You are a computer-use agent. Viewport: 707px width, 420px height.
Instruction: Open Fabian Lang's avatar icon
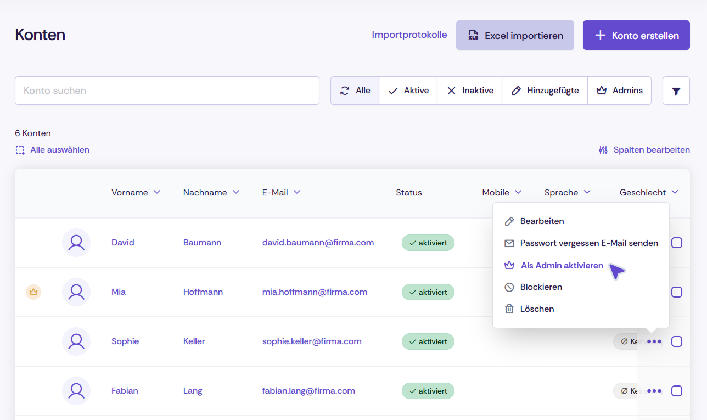click(x=76, y=391)
